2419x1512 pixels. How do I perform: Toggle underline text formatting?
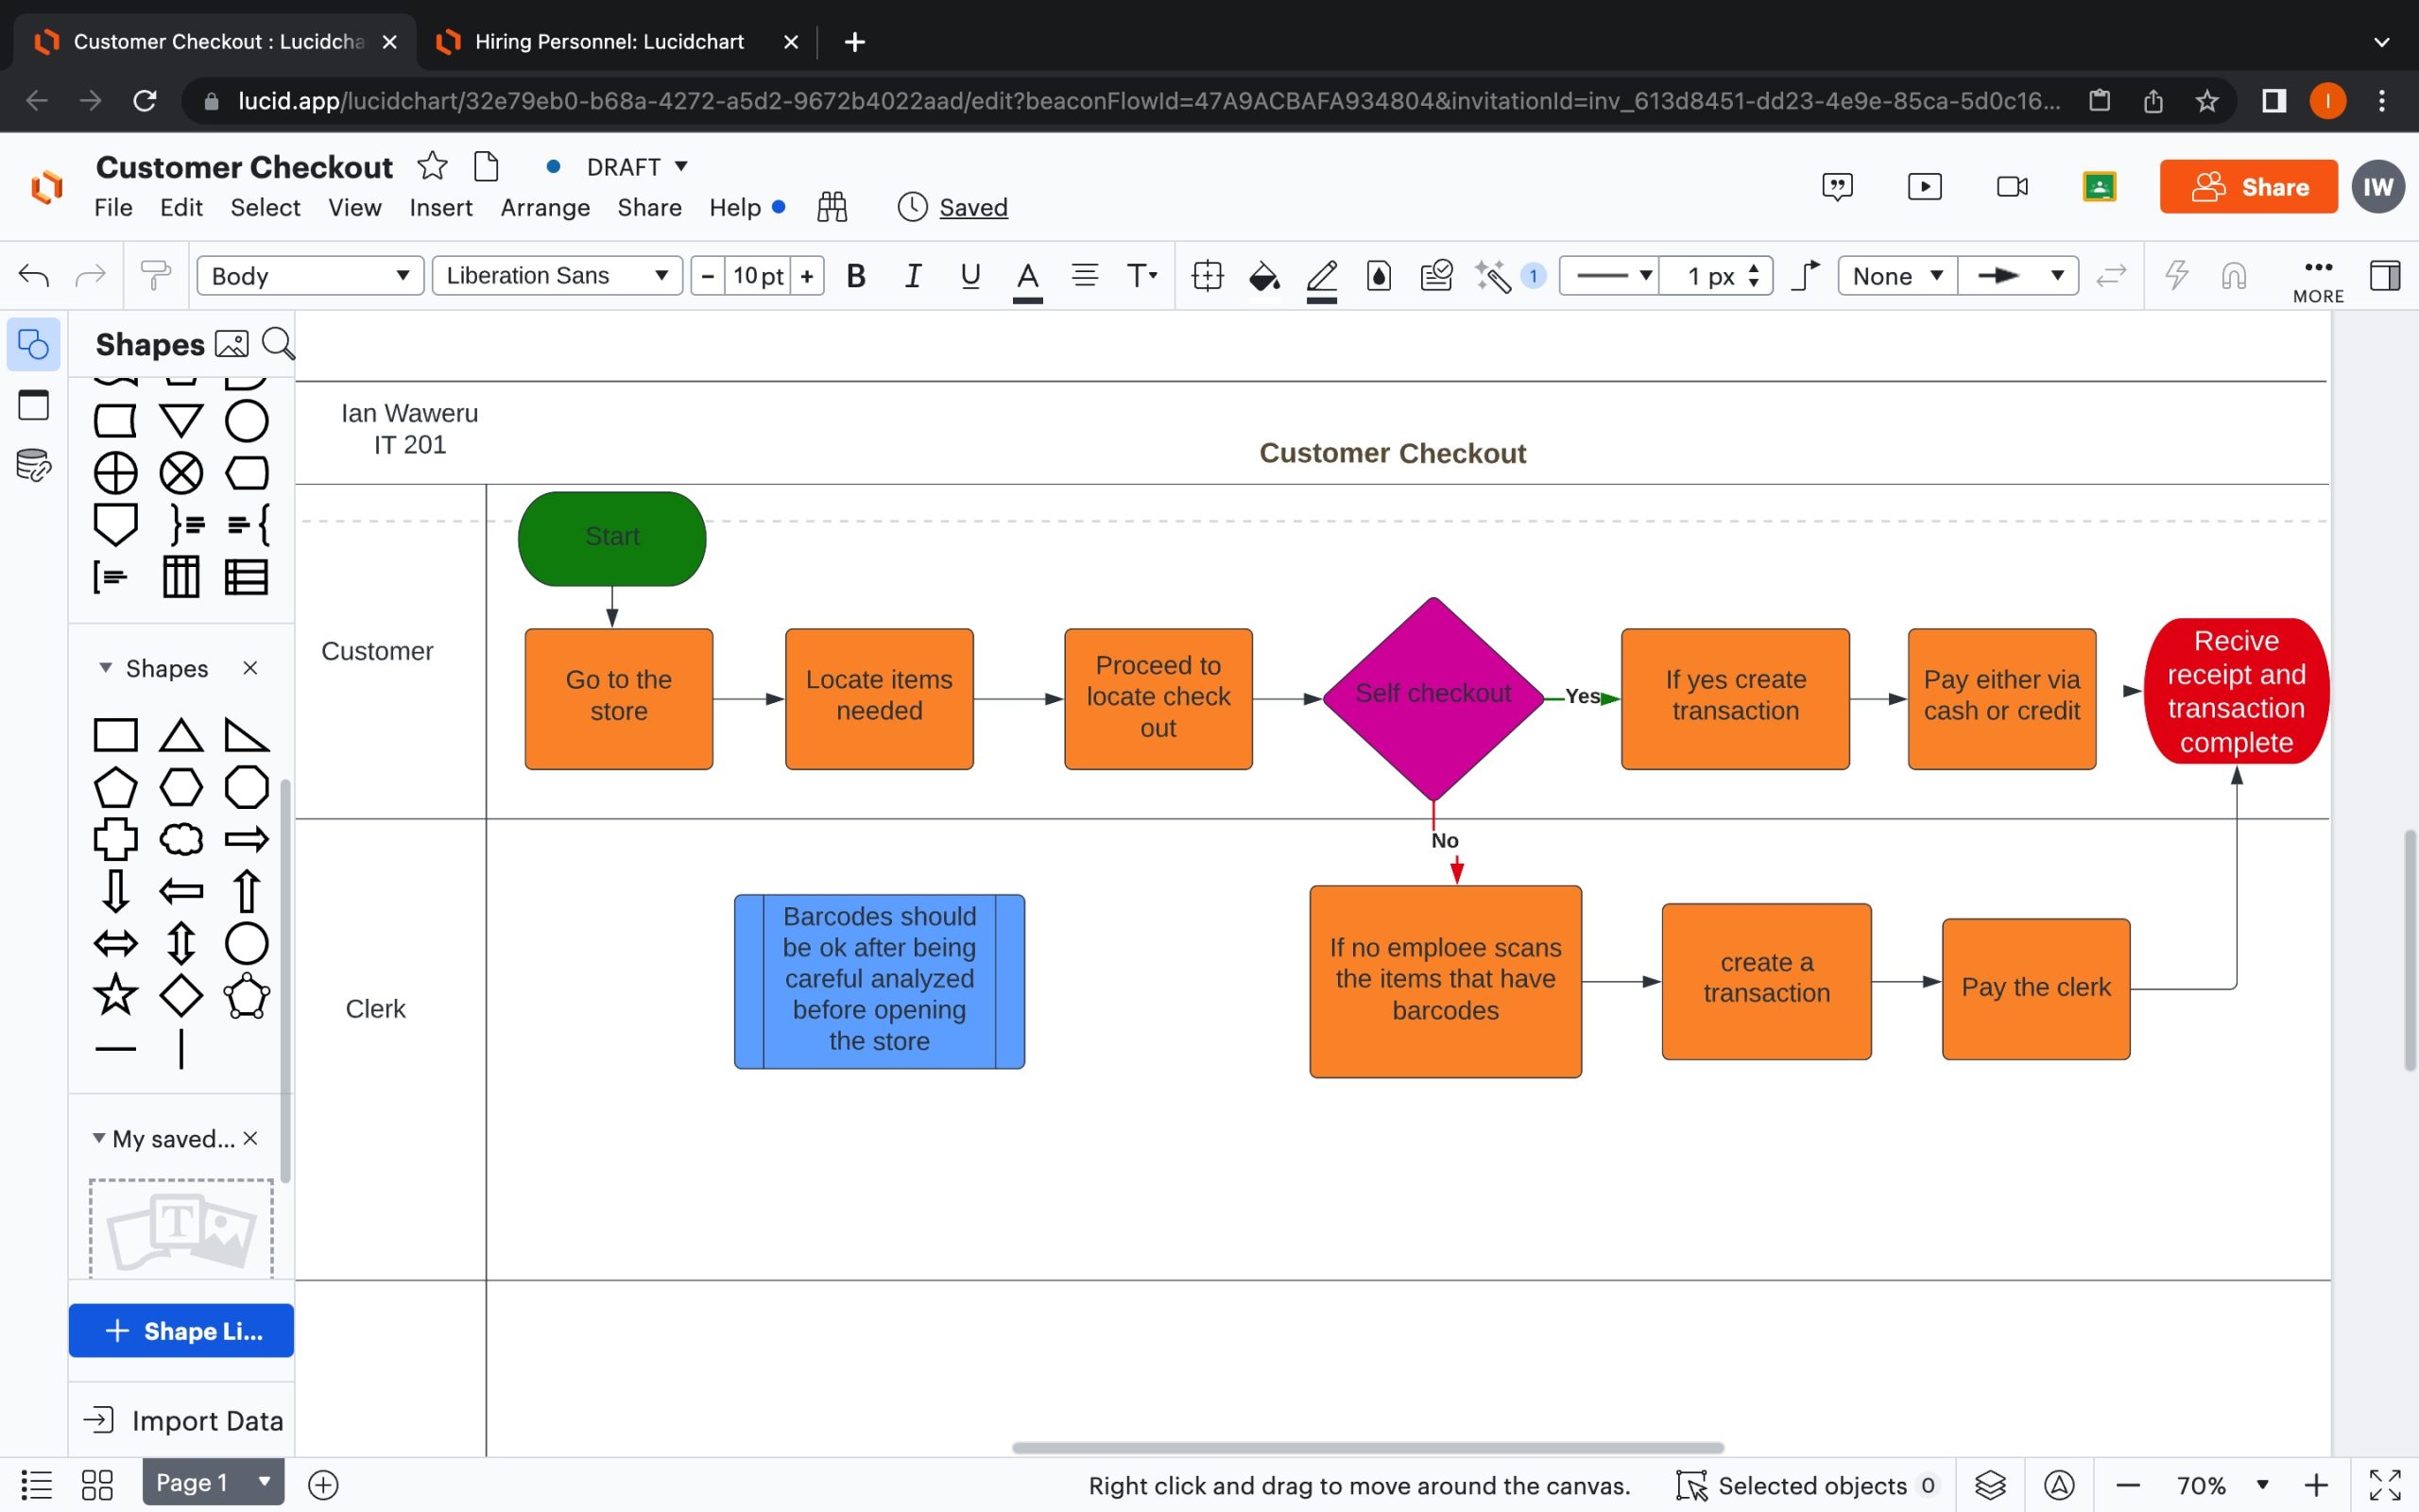click(x=969, y=276)
